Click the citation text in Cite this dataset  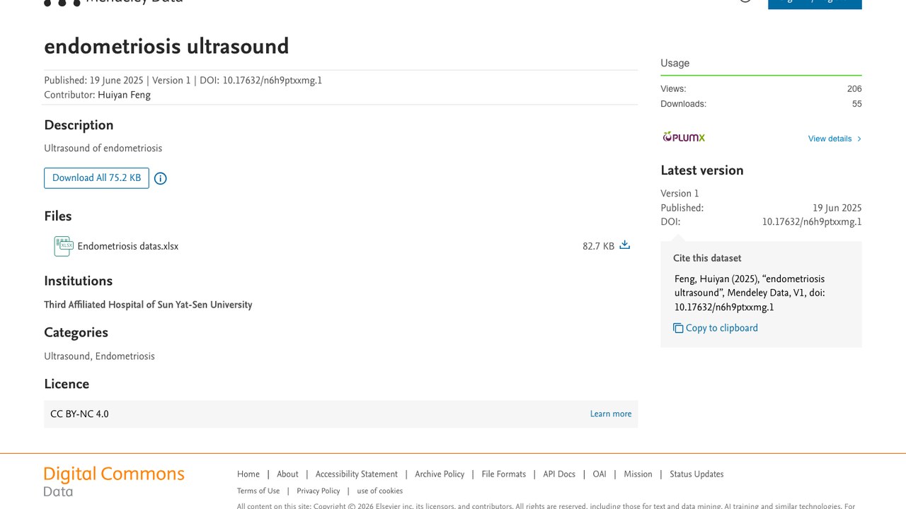point(750,293)
